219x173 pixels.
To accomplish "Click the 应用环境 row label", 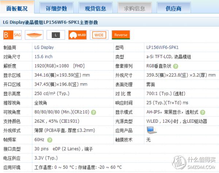I will tap(12, 168).
